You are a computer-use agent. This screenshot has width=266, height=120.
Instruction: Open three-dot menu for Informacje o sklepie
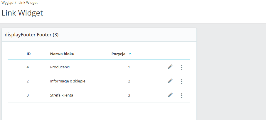pyautogui.click(x=182, y=81)
